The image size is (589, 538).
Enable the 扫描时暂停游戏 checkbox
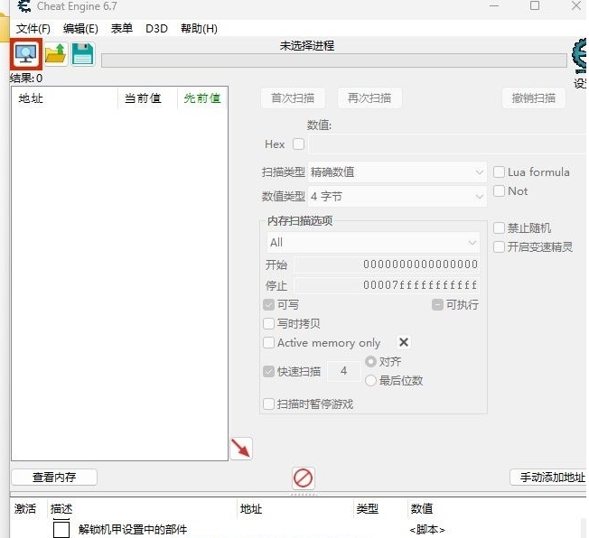coord(268,404)
